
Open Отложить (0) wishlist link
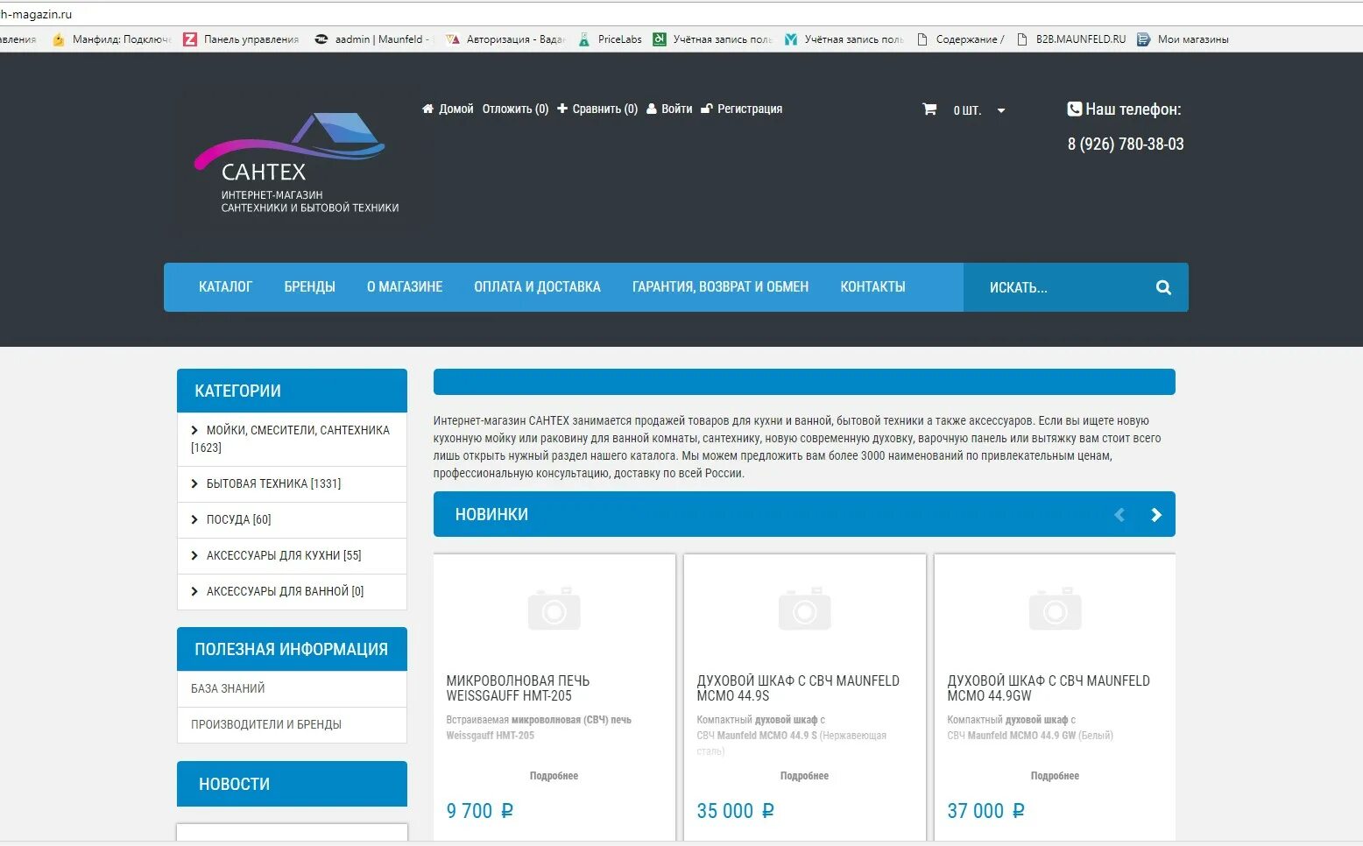point(515,109)
